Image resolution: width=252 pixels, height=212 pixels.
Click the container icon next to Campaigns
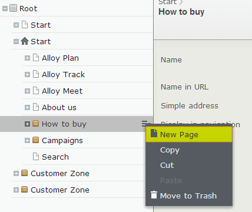[35, 140]
